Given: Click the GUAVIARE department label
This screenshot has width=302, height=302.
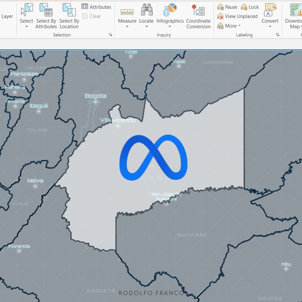Looking at the screenshot, I should tap(192, 235).
